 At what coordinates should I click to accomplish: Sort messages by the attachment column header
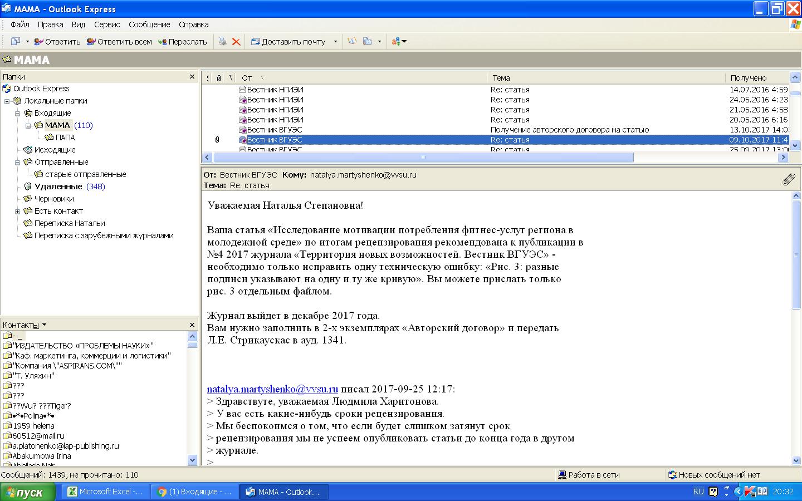click(x=219, y=78)
